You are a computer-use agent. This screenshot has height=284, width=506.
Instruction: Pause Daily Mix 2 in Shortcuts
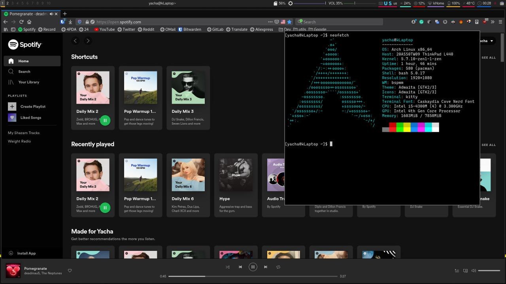point(105,120)
